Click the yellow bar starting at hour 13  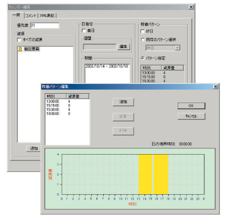[x=145, y=174]
